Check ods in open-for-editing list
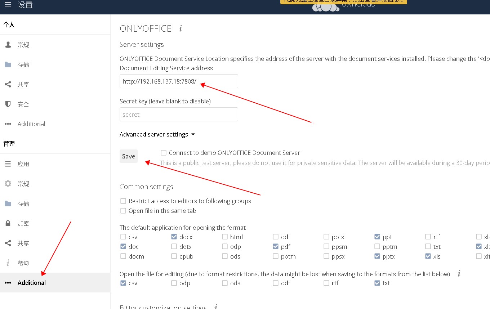This screenshot has width=490, height=309. coord(225,283)
